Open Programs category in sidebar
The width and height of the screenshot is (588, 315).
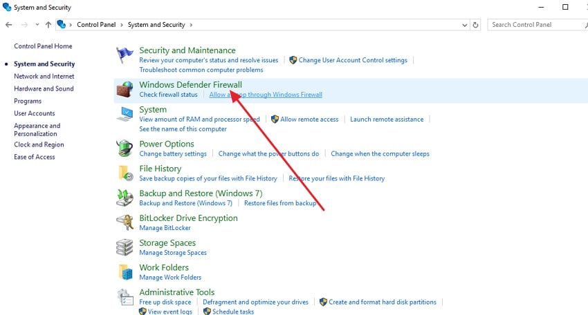tap(28, 101)
